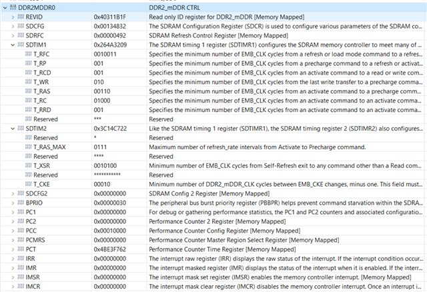Select the PCMRS register name
The width and height of the screenshot is (427, 292).
click(35, 240)
